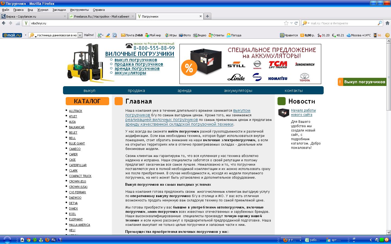This screenshot has width=391, height=244.
Task: Click the search magnifier in the search box
Action: coord(380,23)
